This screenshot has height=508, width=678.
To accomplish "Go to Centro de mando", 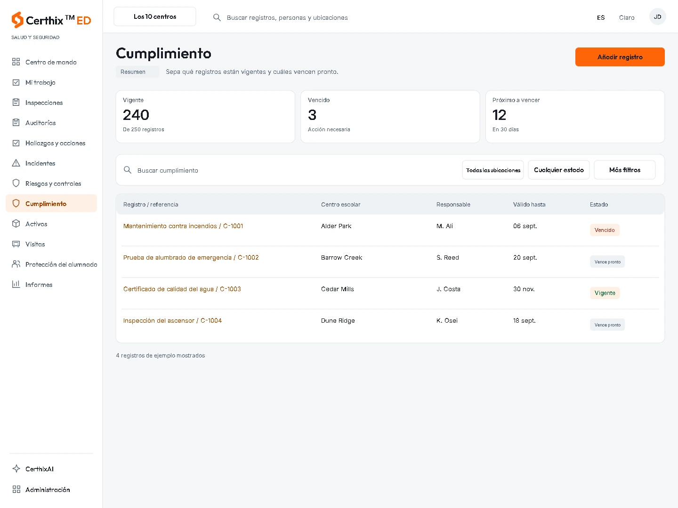I will 51,62.
